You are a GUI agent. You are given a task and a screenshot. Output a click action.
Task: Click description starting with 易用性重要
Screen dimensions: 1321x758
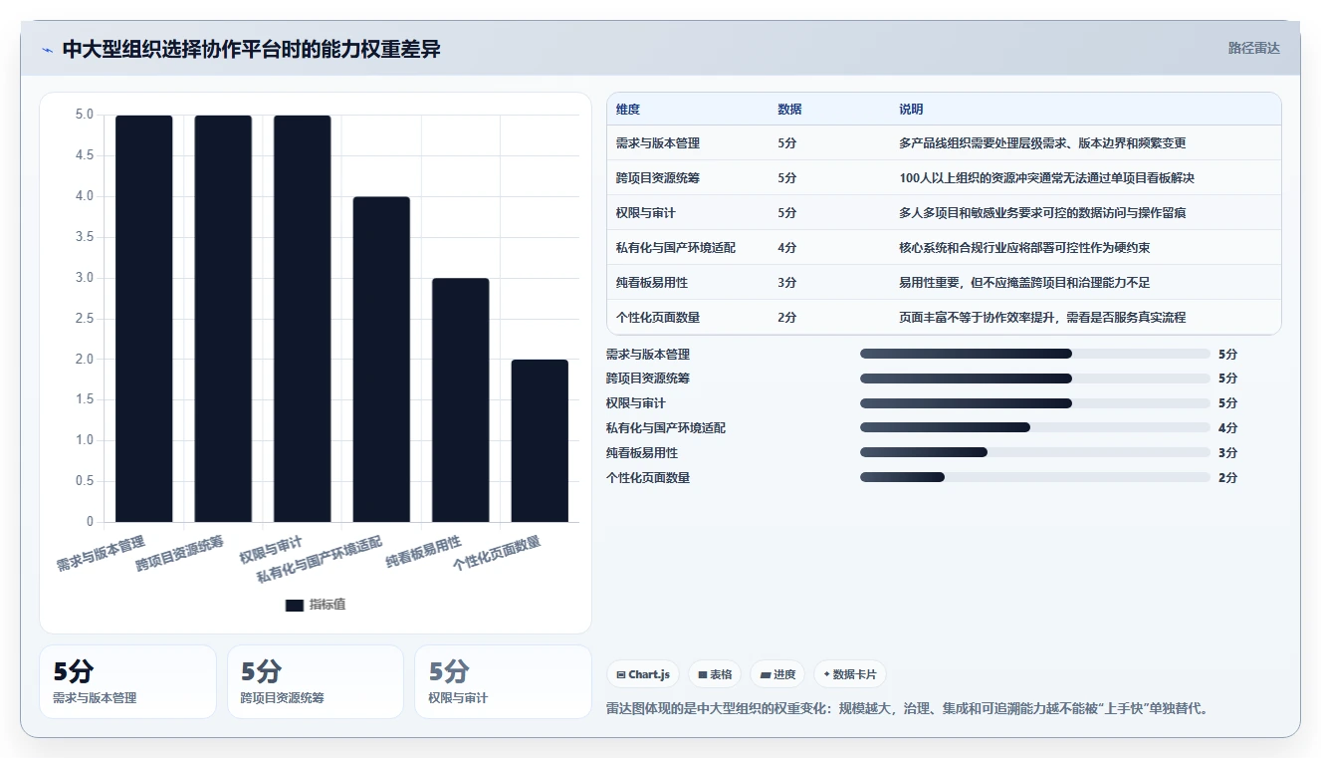point(1024,283)
